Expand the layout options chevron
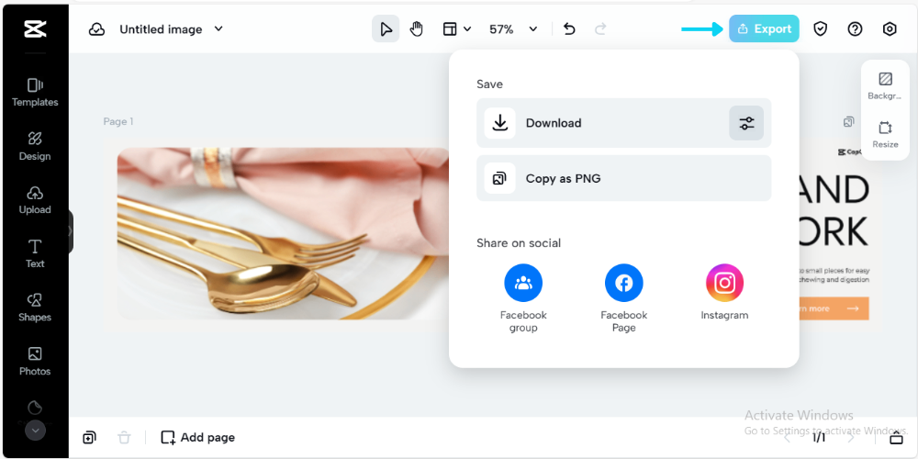This screenshot has width=918, height=459. pyautogui.click(x=467, y=29)
